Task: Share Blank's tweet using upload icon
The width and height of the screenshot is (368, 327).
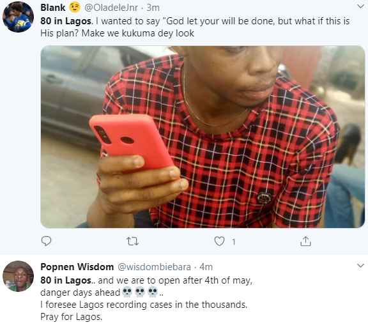Action: [305, 241]
